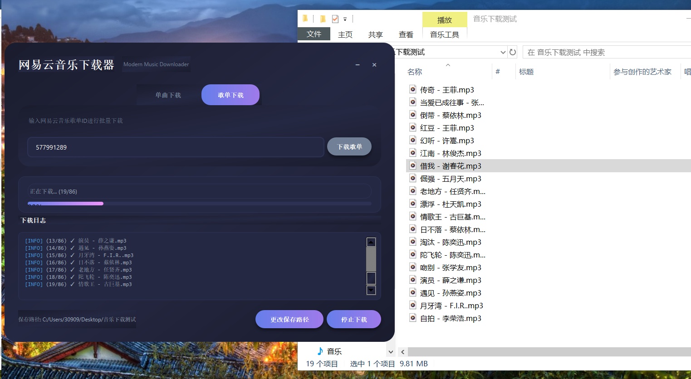Image resolution: width=691 pixels, height=379 pixels.
Task: Click mp3 icon of 月牙湾 - F.I.R..mp3
Action: click(413, 305)
